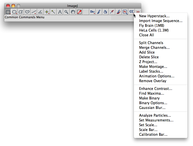Select Calibration Bar...
Screen dimensions: 193x146
pyautogui.click(x=161, y=134)
